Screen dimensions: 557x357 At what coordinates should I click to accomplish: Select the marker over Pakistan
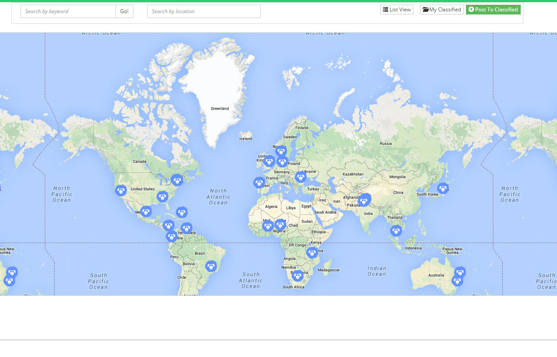364,200
